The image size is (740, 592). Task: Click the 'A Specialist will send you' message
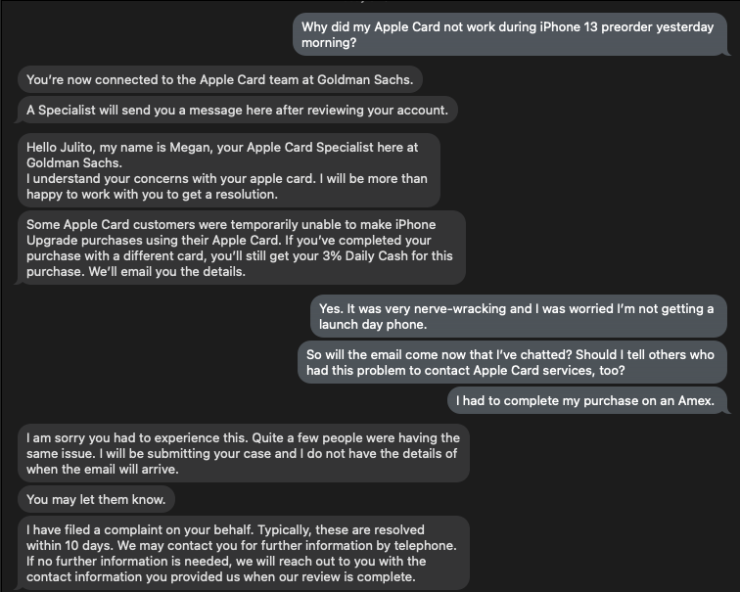coord(238,111)
